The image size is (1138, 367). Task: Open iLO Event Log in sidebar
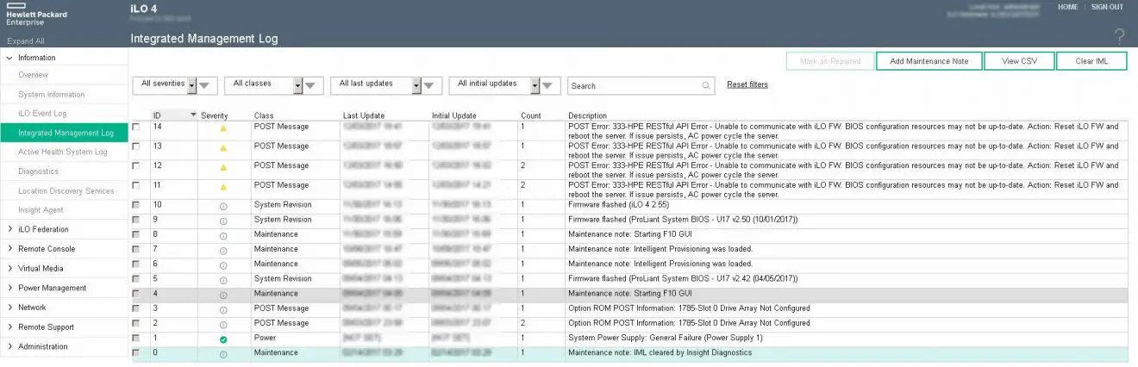(x=42, y=114)
